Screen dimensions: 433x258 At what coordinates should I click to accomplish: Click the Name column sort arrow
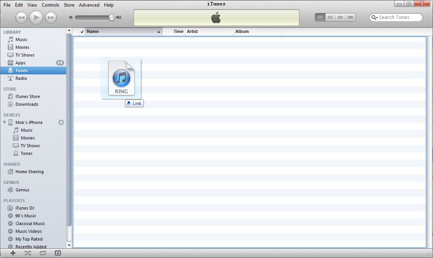tap(159, 32)
